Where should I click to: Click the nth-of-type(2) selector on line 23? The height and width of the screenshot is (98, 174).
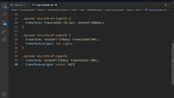[x=55, y=35]
